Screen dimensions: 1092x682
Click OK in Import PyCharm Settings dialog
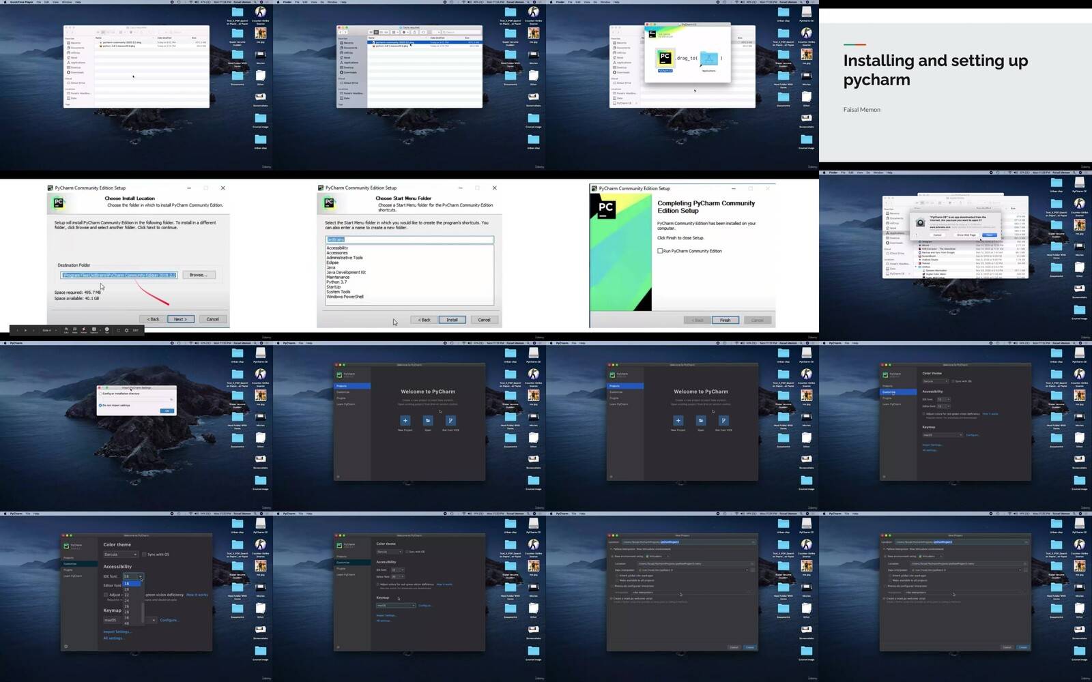point(167,411)
